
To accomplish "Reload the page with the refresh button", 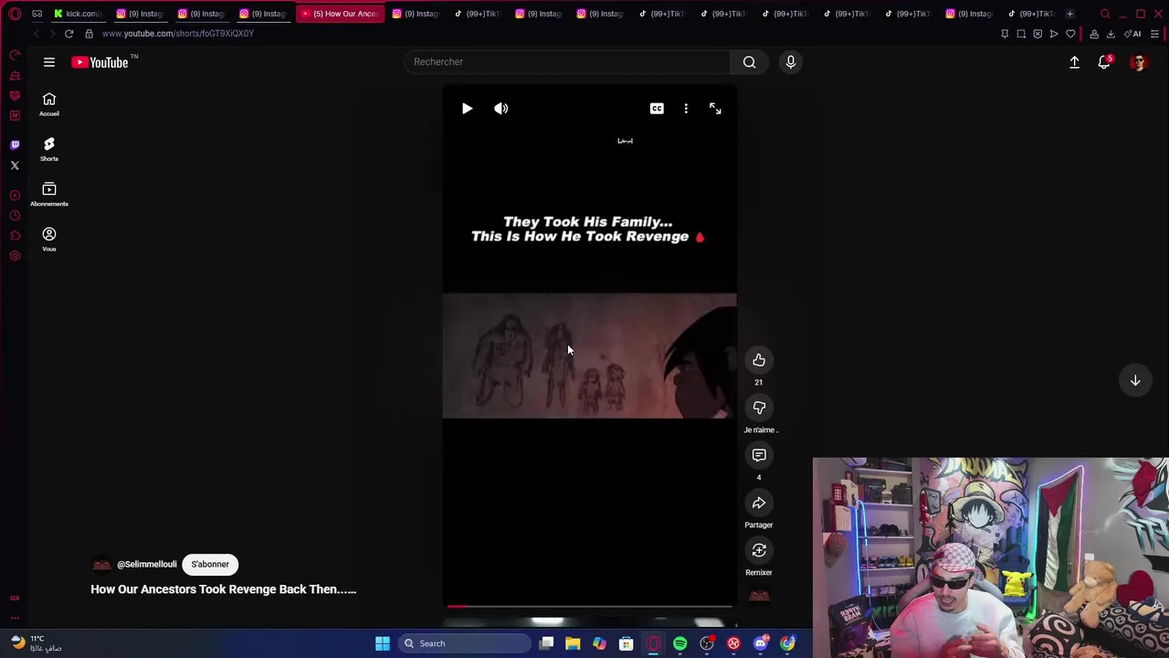I will pyautogui.click(x=68, y=34).
